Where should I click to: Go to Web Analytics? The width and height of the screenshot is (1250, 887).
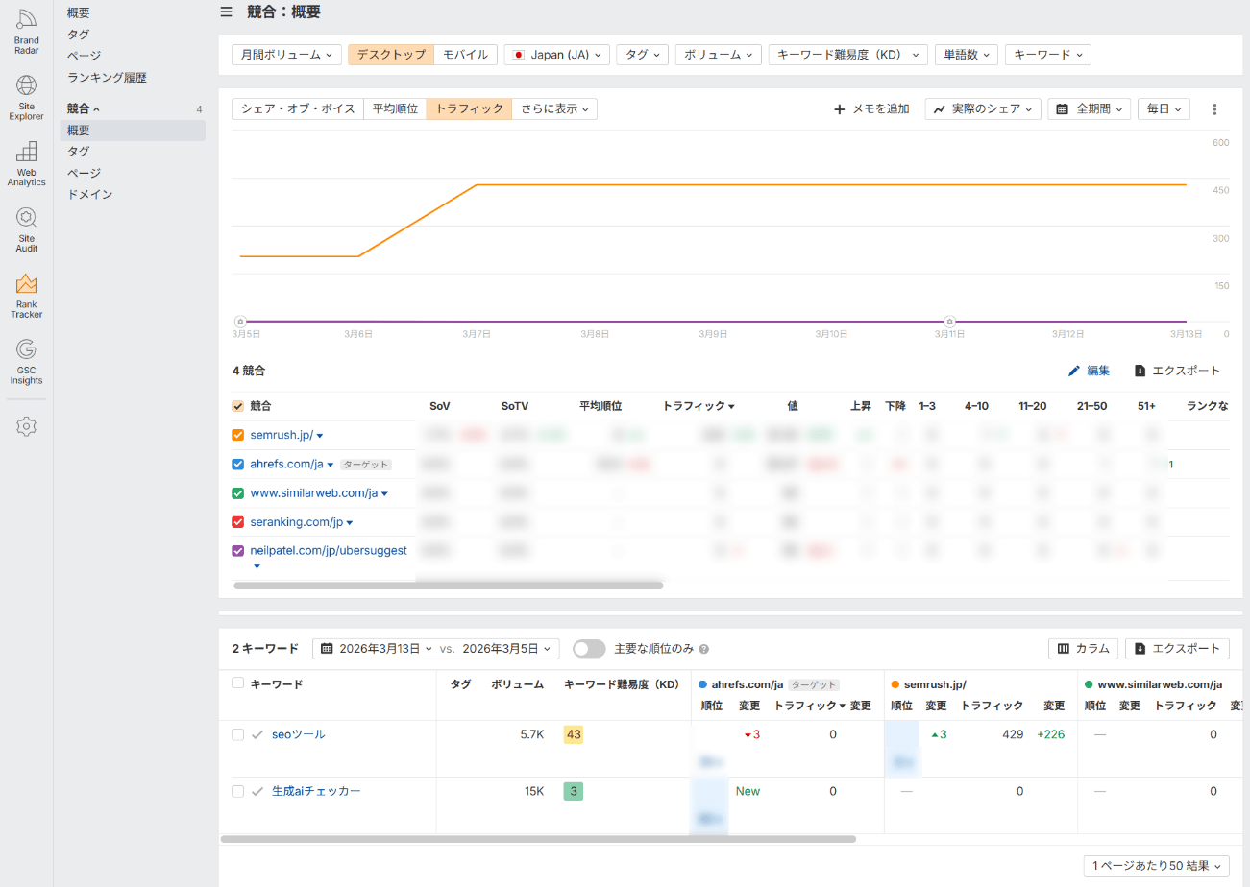coord(26,162)
